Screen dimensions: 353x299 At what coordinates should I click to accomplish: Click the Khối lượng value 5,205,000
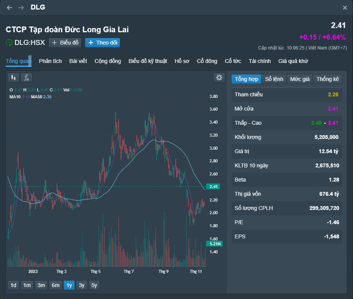tap(327, 137)
